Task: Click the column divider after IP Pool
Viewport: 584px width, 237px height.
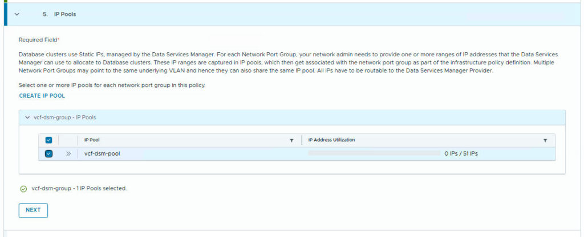Action: pyautogui.click(x=302, y=140)
